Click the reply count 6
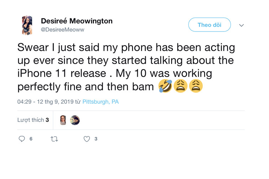 (31, 139)
